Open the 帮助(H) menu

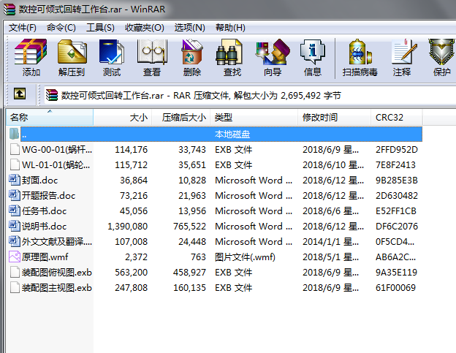[x=230, y=28]
